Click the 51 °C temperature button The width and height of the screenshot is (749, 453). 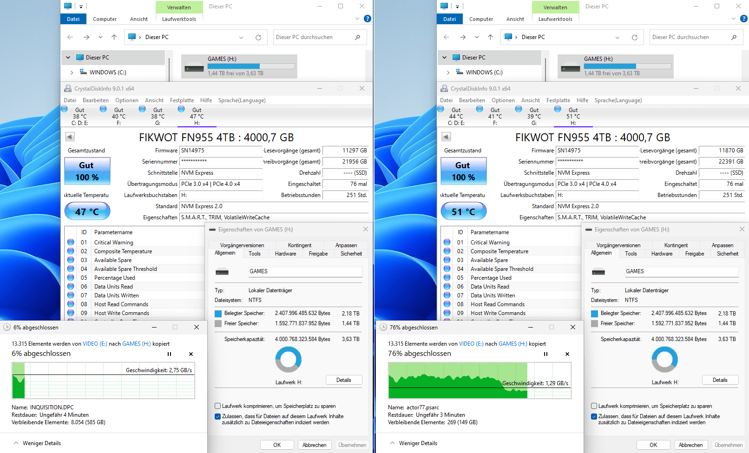[464, 211]
